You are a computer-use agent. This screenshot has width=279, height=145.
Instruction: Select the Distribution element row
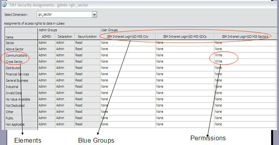pos(21,68)
